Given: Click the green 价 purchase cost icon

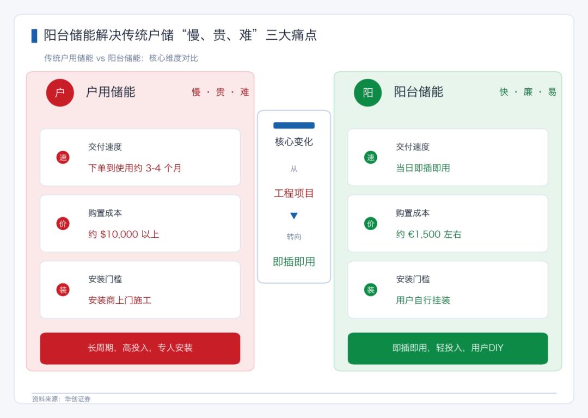Looking at the screenshot, I should point(371,224).
